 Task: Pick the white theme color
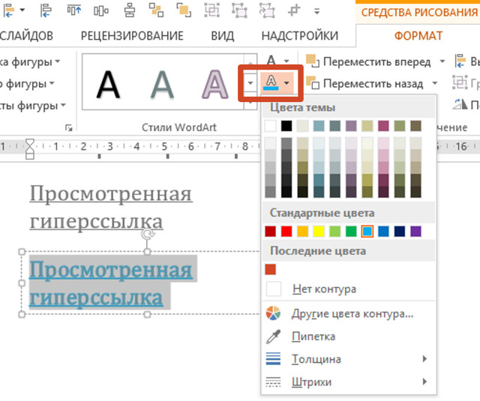point(270,126)
